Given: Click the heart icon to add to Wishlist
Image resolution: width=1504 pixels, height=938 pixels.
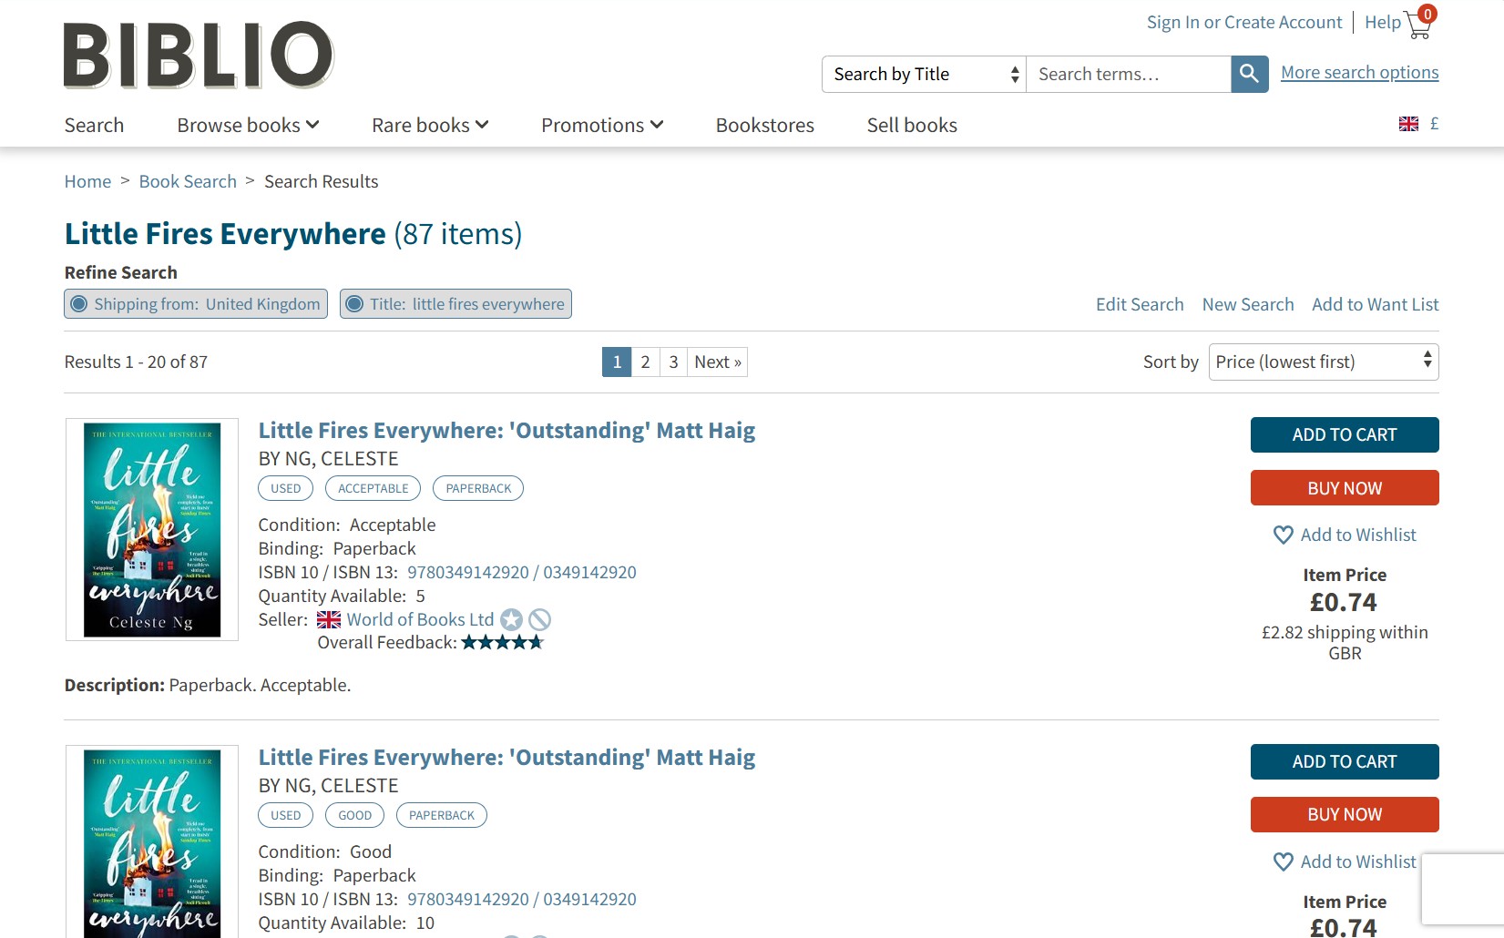Looking at the screenshot, I should click(1283, 535).
